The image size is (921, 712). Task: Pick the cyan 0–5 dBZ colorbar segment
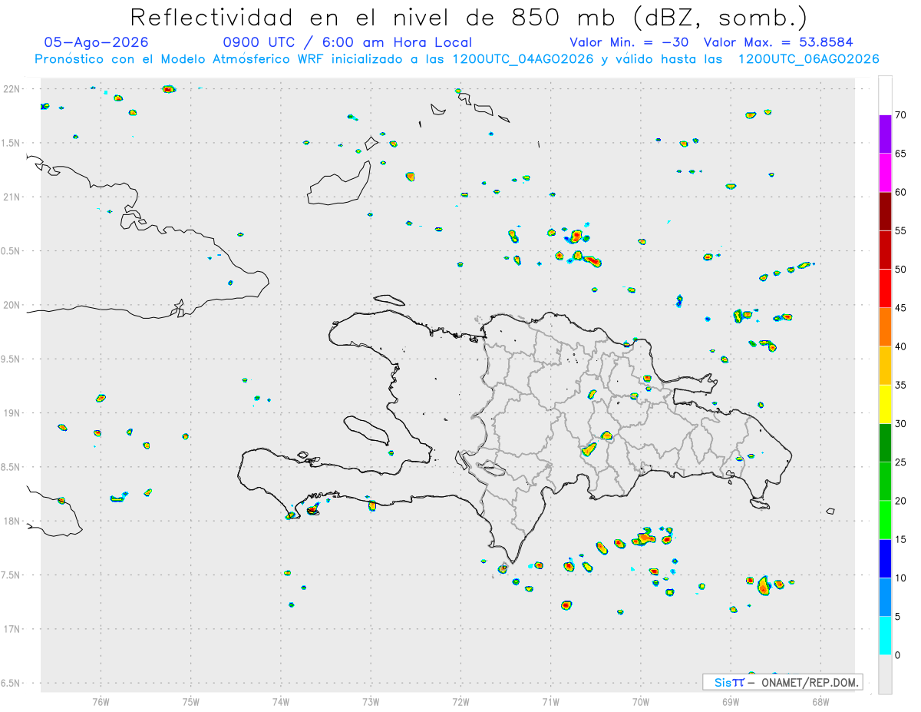885,636
